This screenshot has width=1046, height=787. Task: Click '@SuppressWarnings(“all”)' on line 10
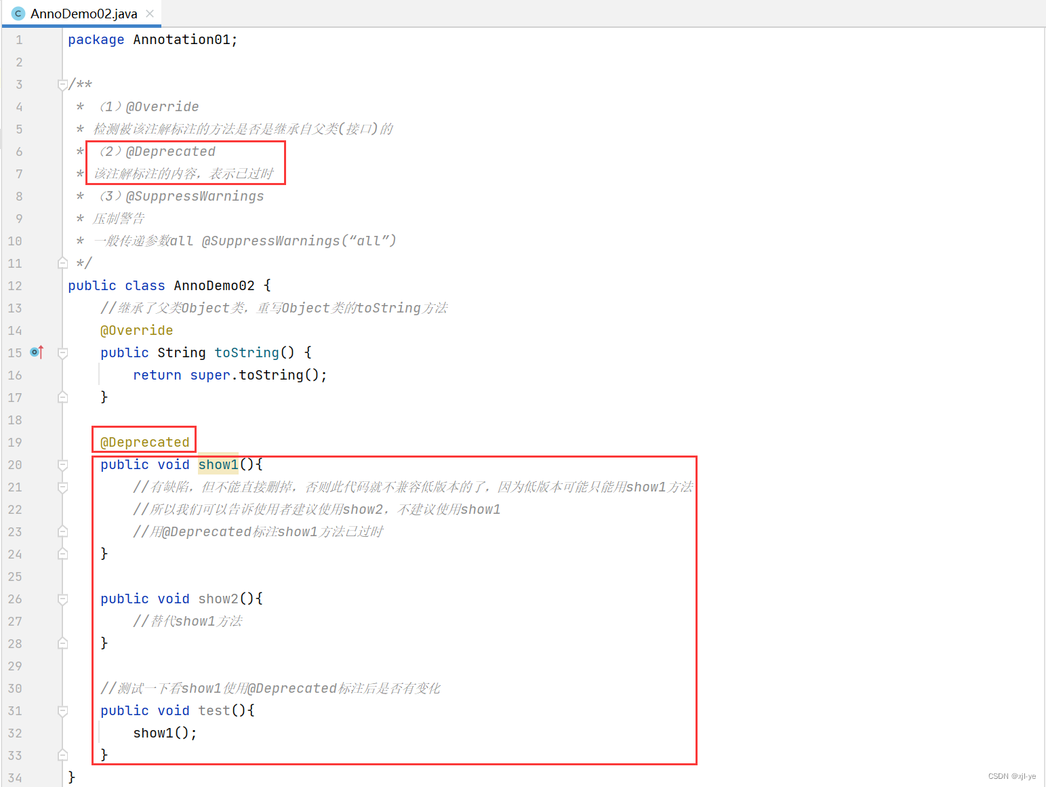pyautogui.click(x=299, y=241)
